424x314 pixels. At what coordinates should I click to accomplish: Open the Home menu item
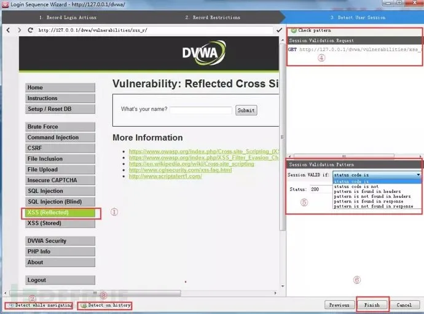tap(60, 88)
